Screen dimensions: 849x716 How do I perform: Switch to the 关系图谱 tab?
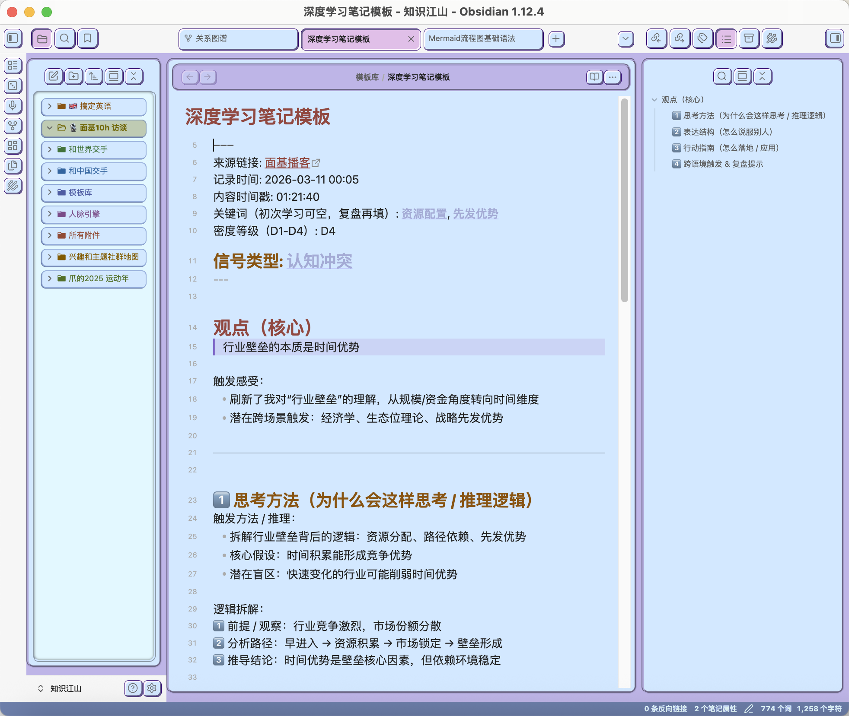coord(238,38)
